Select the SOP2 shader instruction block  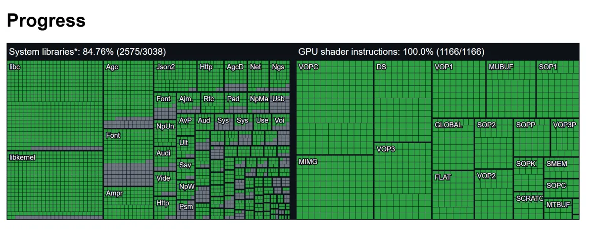494,144
